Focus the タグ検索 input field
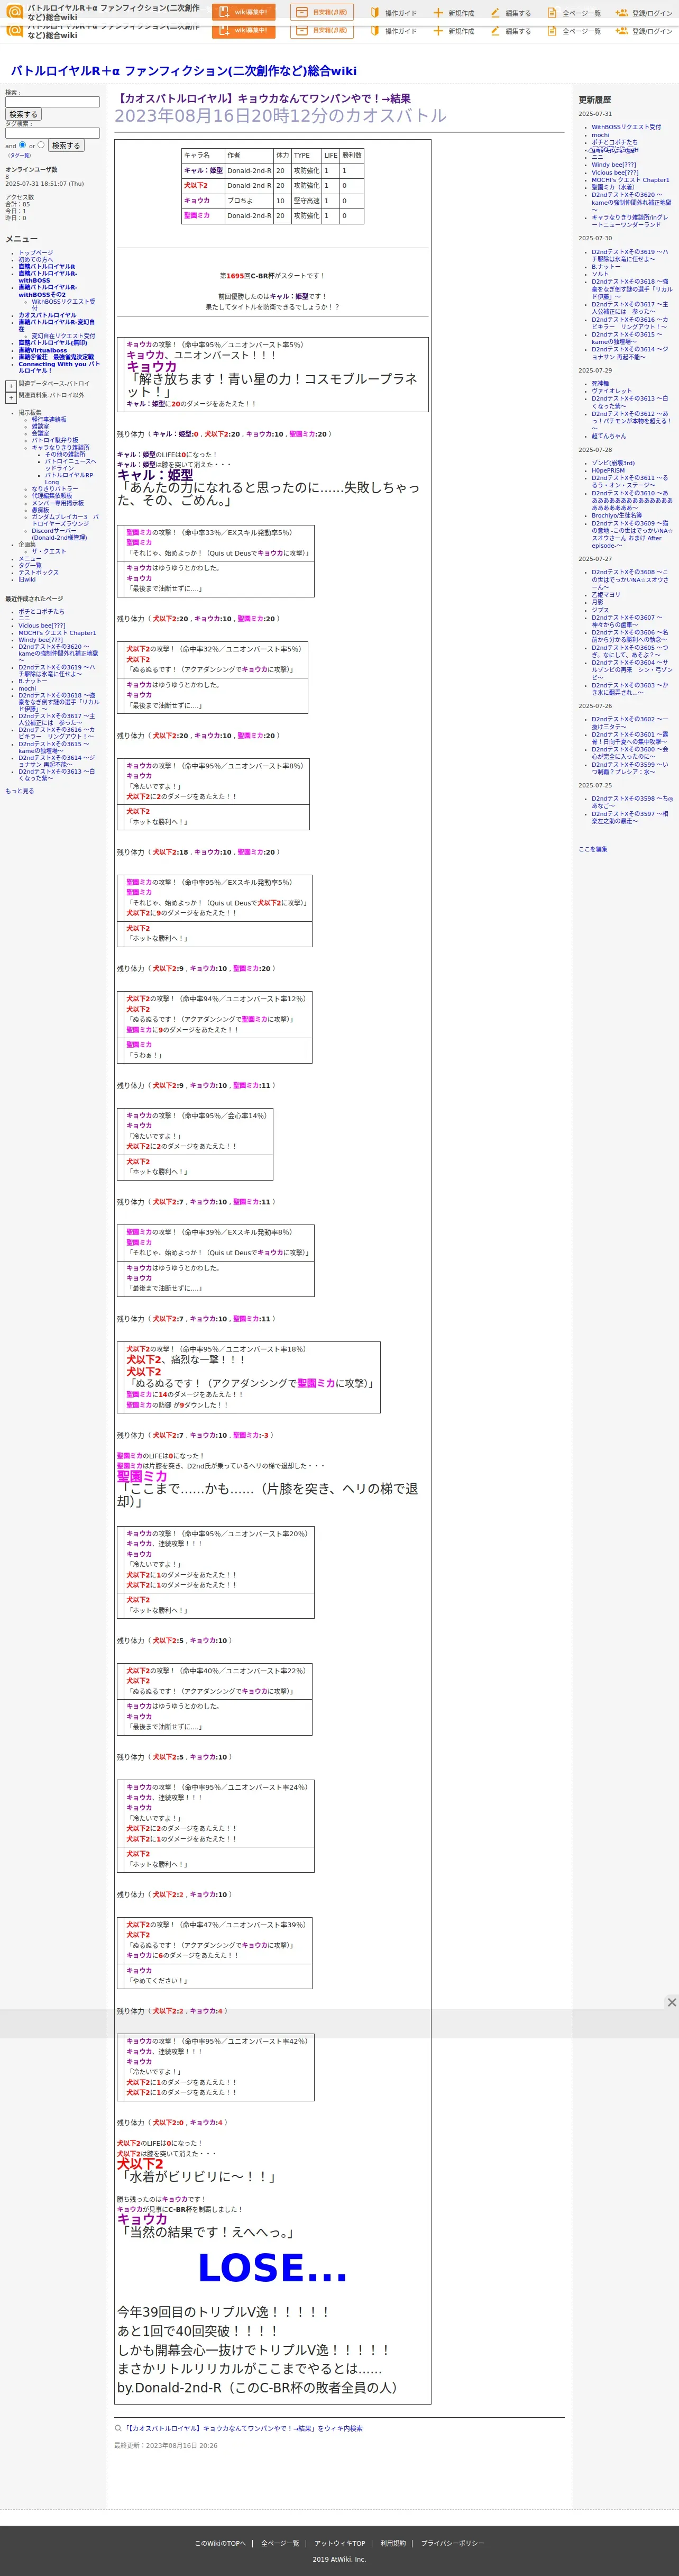This screenshot has height=2576, width=679. [52, 133]
